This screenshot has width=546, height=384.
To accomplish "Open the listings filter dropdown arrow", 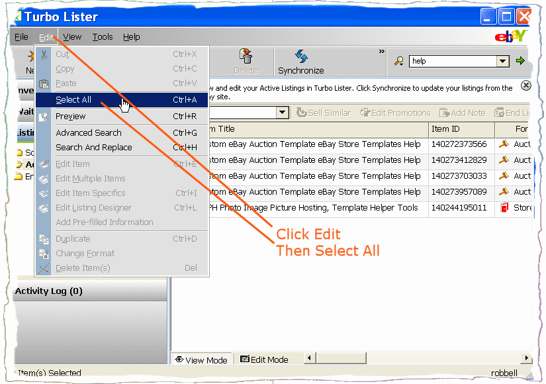I will (x=283, y=113).
